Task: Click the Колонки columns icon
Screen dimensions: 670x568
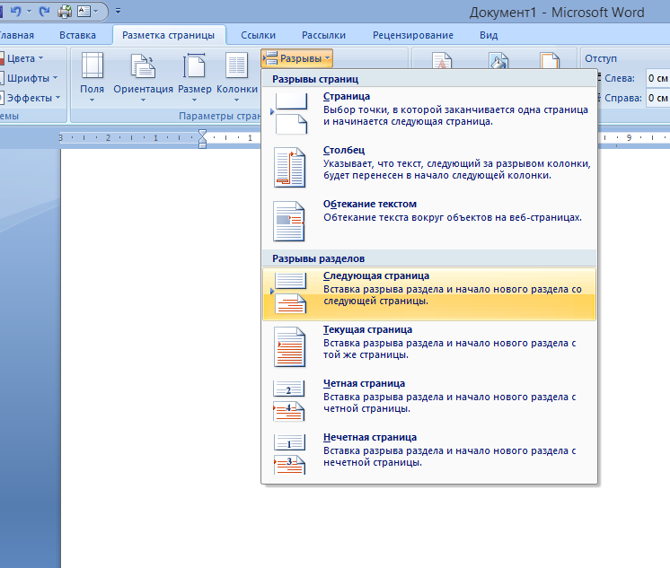Action: click(237, 66)
